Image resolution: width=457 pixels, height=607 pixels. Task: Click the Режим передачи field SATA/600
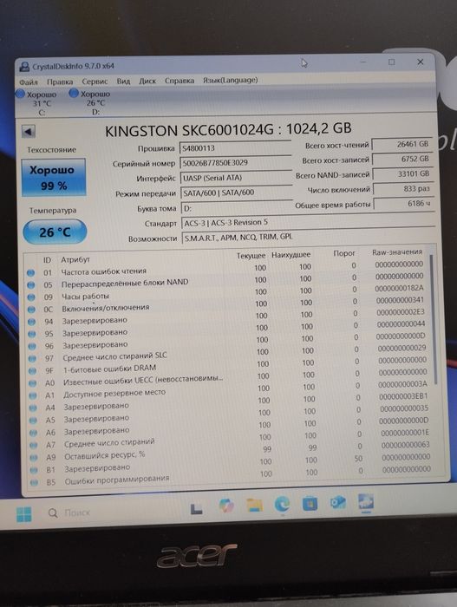236,193
